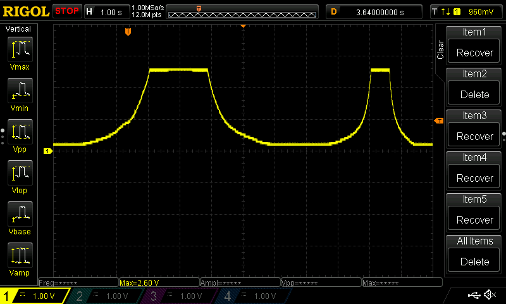Toggle channel 3 on
The height and width of the screenshot is (304, 506).
tap(179, 296)
